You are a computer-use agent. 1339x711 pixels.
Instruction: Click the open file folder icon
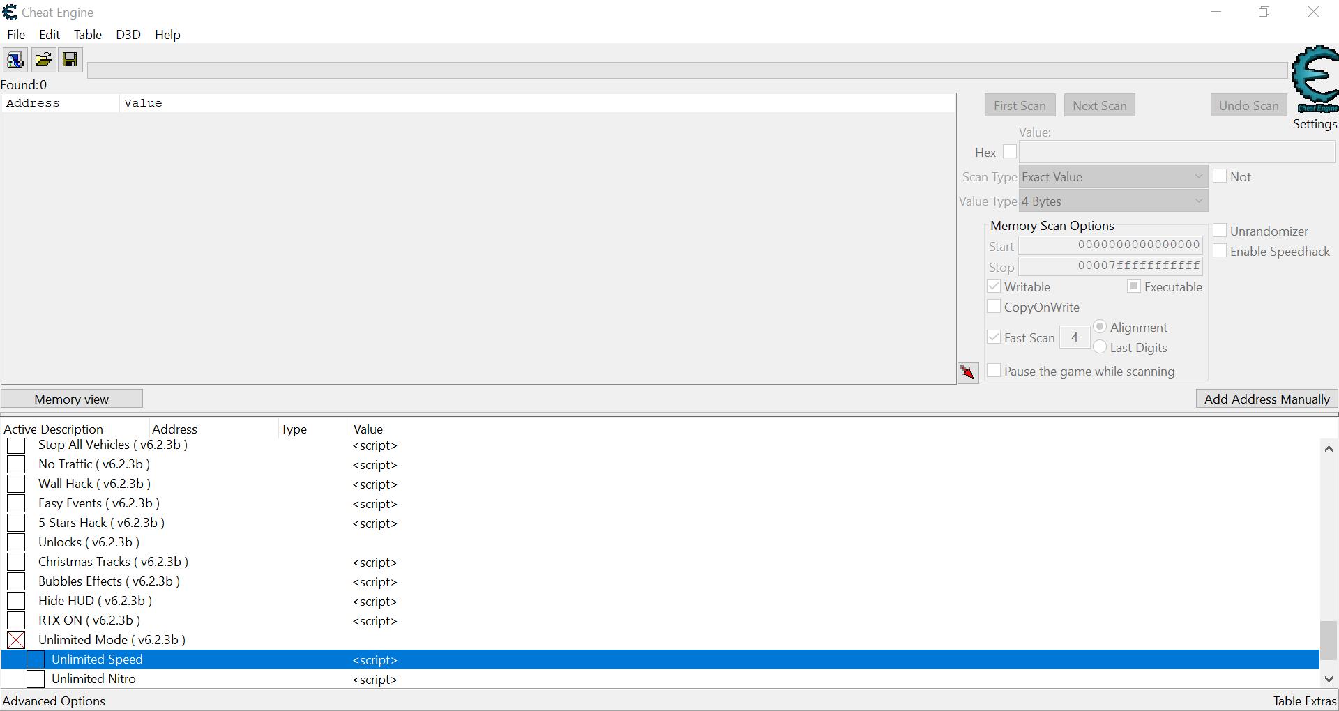click(x=43, y=60)
